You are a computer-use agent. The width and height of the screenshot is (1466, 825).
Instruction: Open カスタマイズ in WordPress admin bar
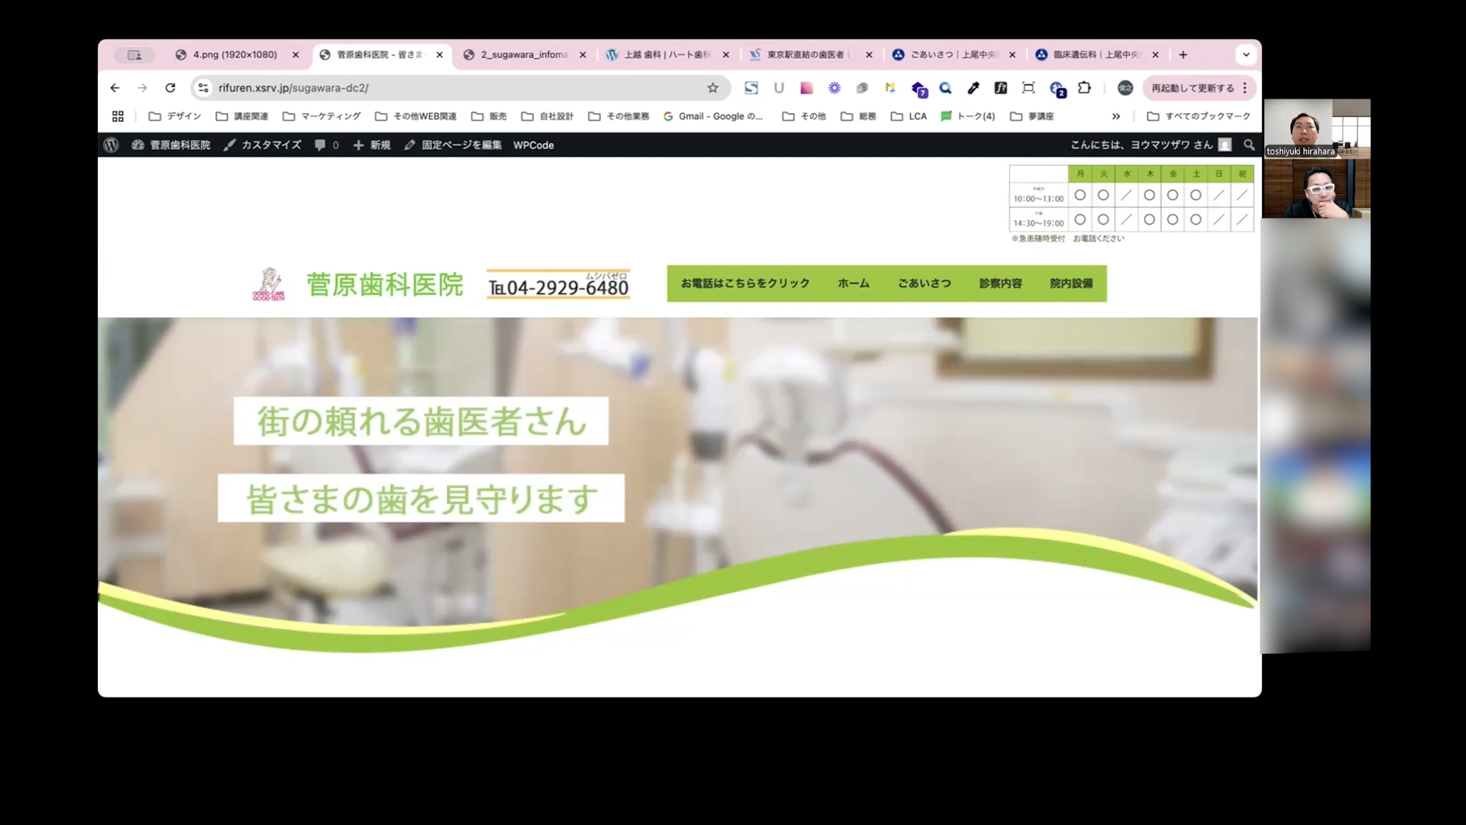click(262, 144)
